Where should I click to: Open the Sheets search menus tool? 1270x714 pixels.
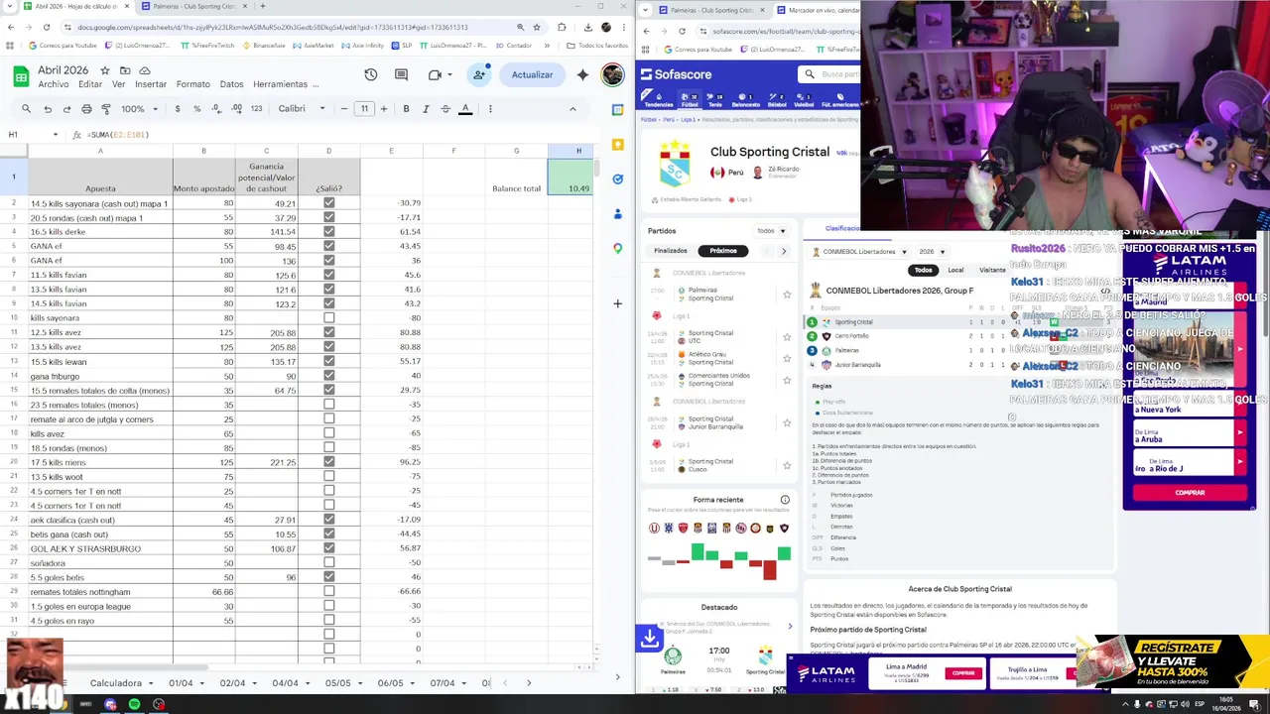click(x=27, y=109)
